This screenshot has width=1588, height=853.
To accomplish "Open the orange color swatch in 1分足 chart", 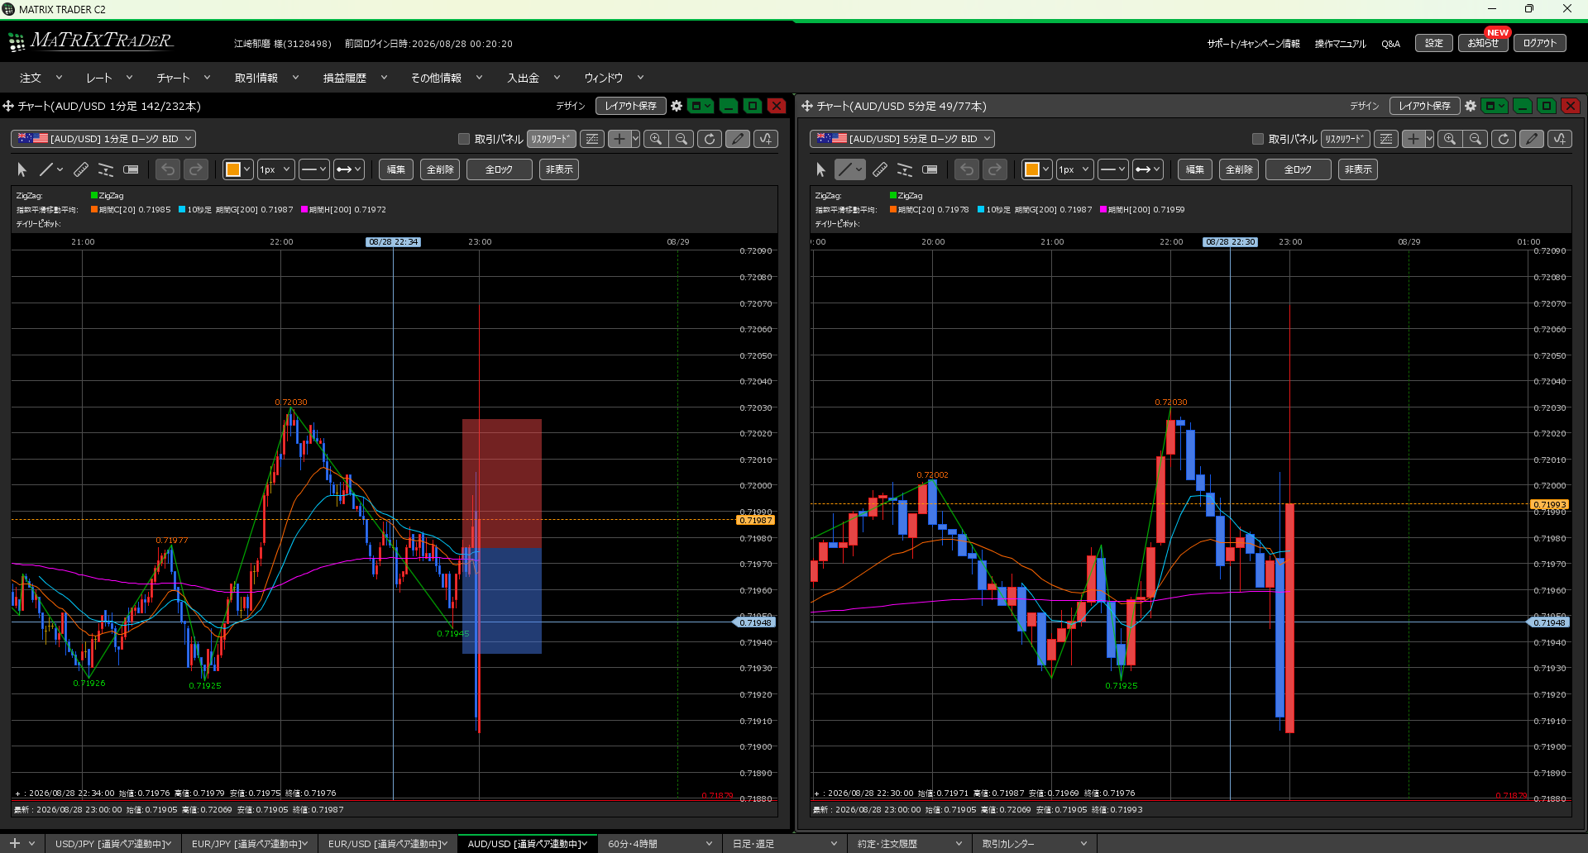I will point(237,169).
